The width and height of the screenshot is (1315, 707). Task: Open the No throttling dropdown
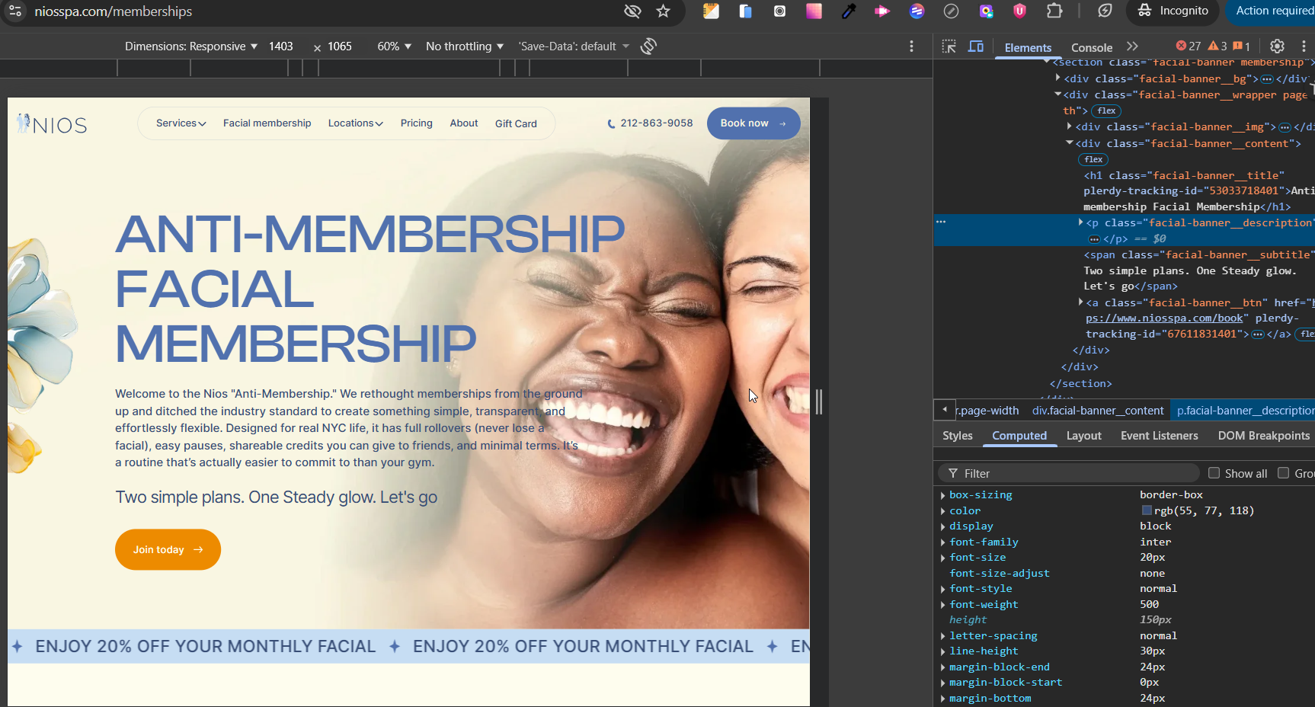pyautogui.click(x=465, y=46)
